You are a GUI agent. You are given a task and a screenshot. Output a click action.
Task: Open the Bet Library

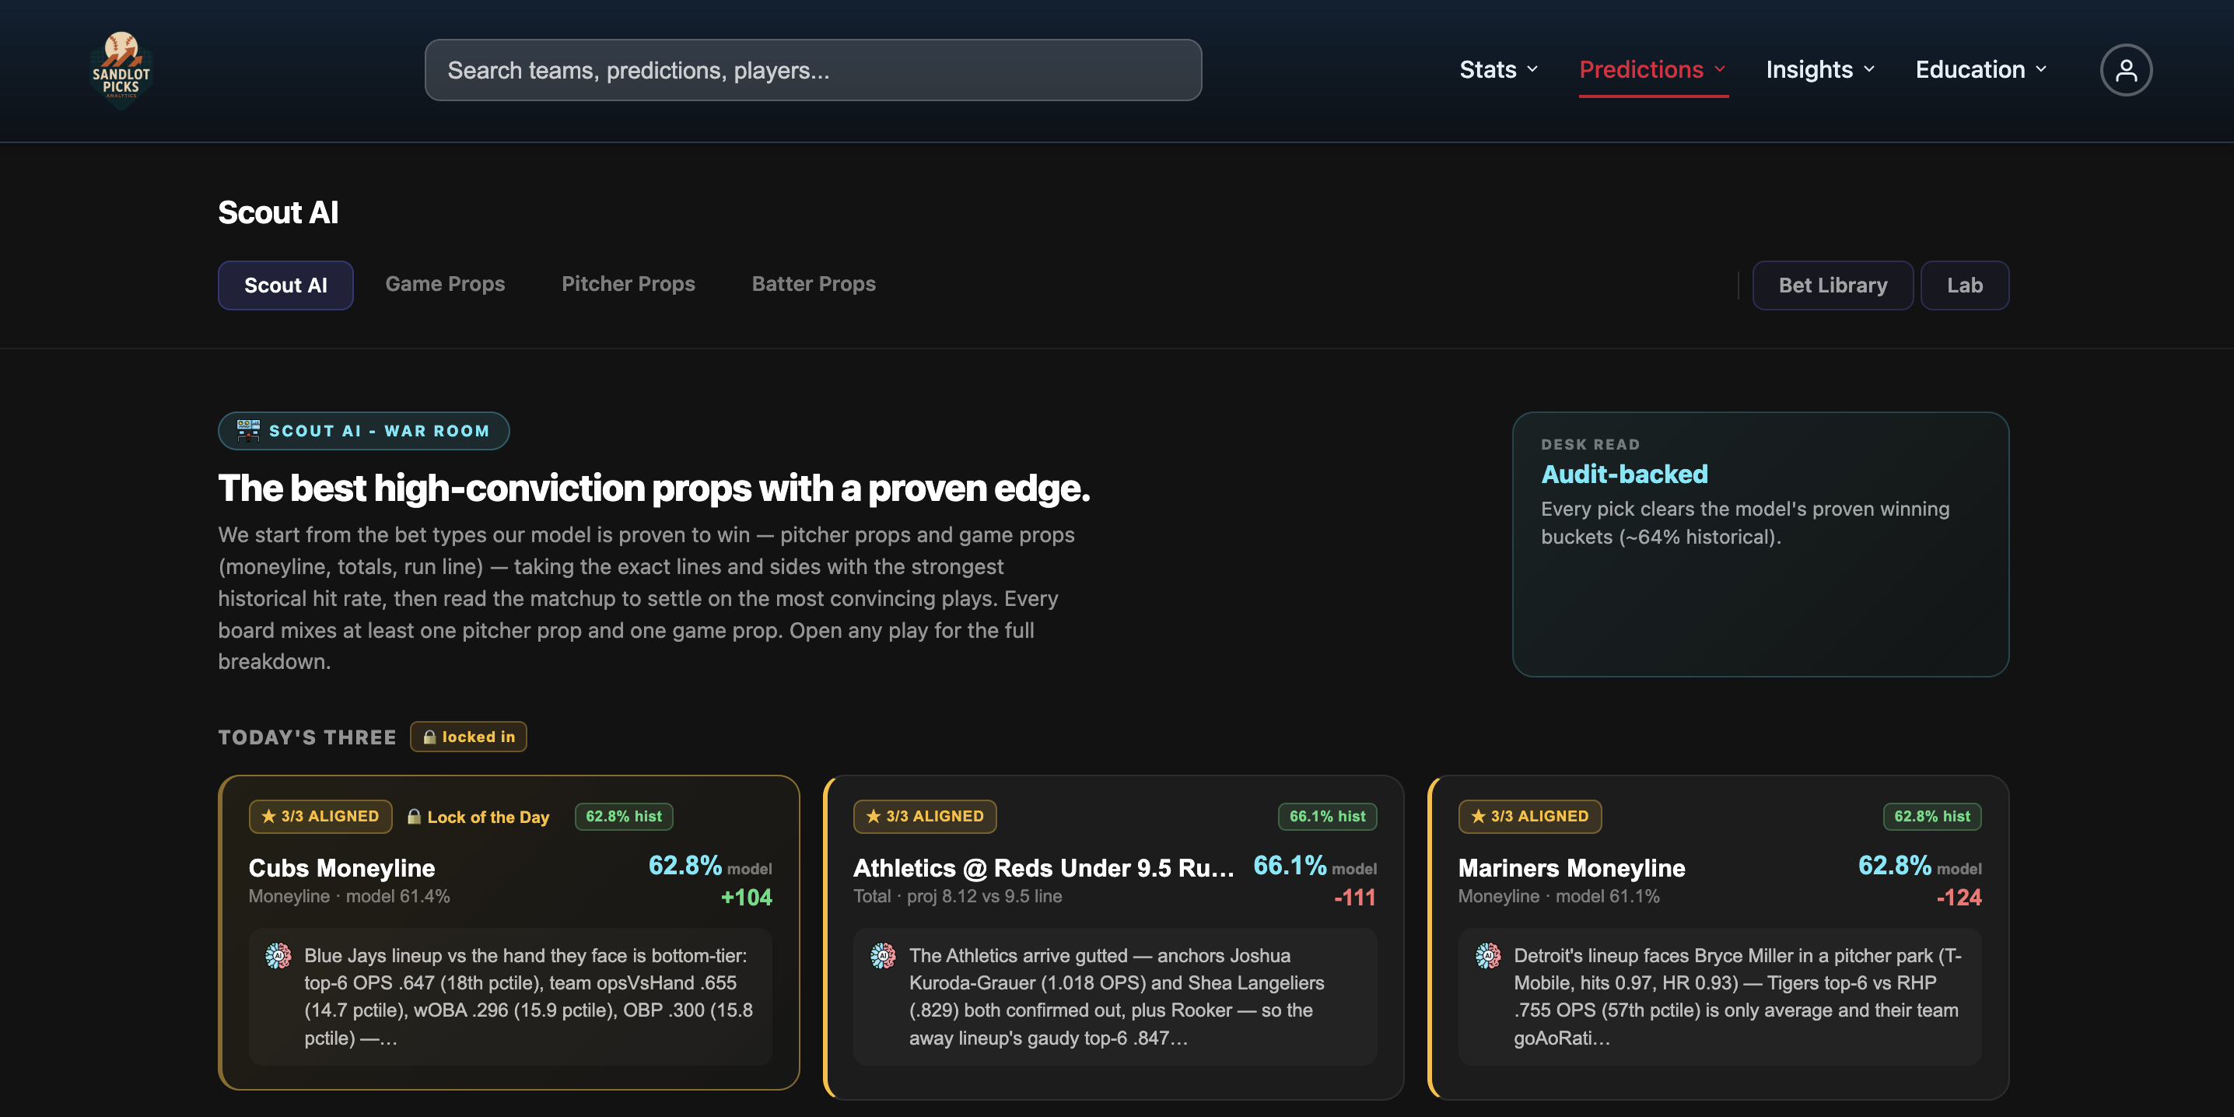click(1833, 285)
